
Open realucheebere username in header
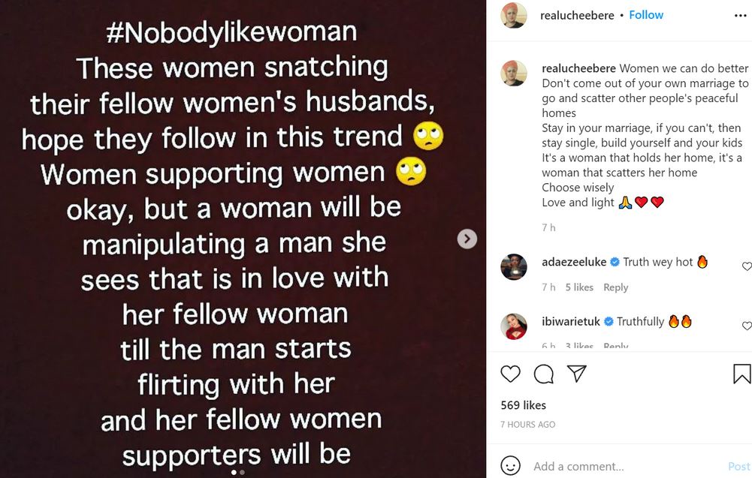pyautogui.click(x=577, y=15)
